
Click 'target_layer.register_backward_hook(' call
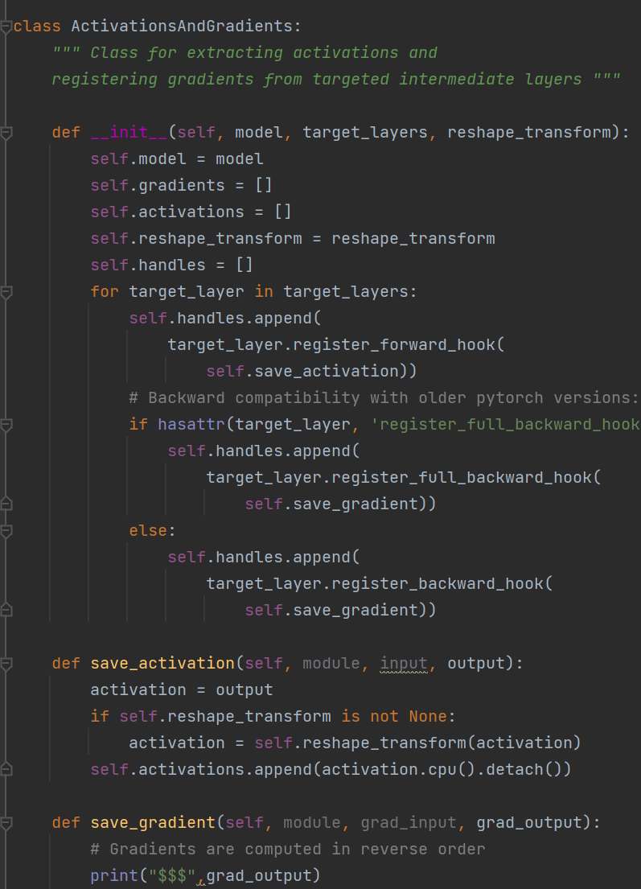(379, 583)
